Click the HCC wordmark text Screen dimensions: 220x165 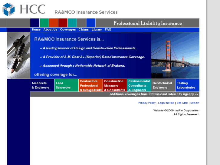point(33,9)
